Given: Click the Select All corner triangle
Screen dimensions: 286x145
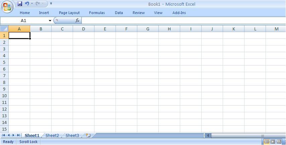Looking at the screenshot, I should point(4,29).
